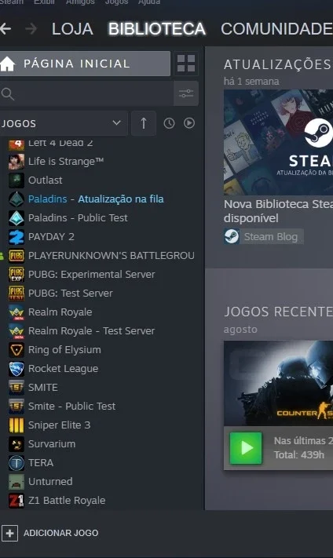
Task: Open the Steam Blog link
Action: (x=264, y=237)
